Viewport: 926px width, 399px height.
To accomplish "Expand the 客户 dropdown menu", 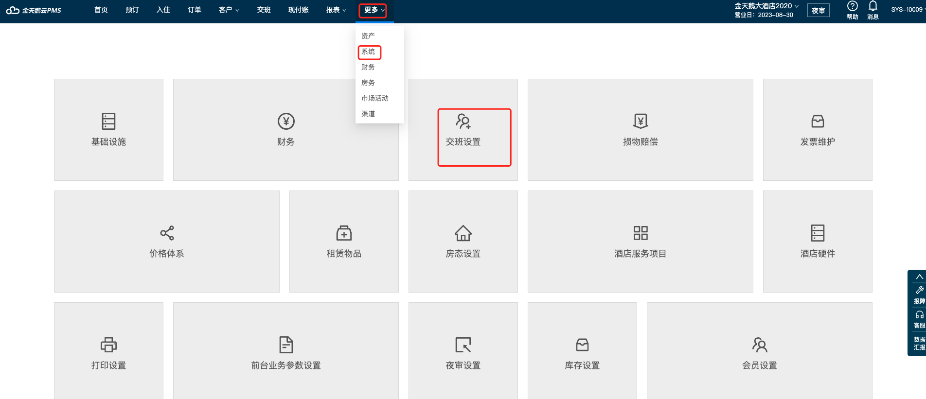I will pyautogui.click(x=229, y=10).
